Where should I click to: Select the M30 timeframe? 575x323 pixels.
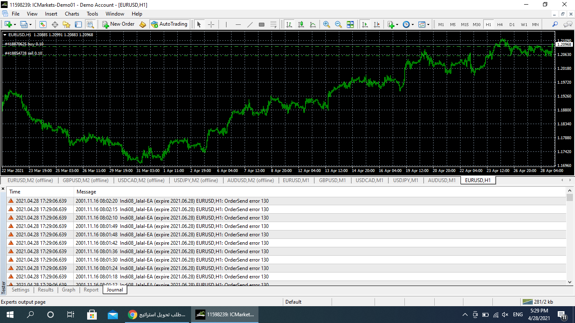click(x=477, y=24)
